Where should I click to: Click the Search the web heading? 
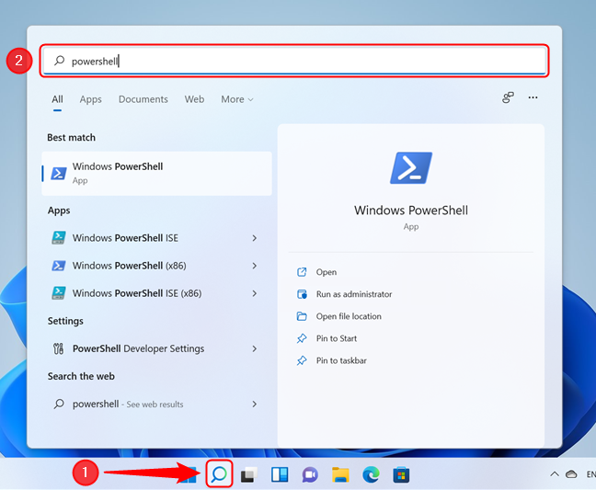(81, 376)
